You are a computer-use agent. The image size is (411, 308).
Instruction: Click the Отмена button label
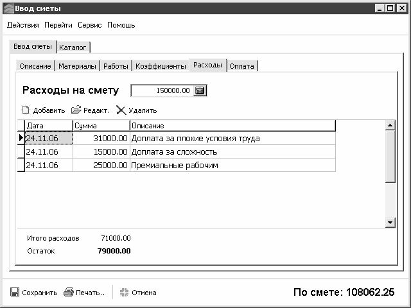point(144,293)
